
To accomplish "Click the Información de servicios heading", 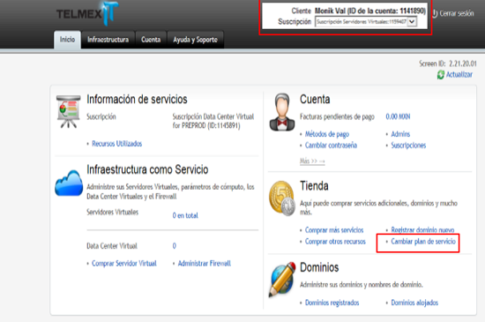I will pos(137,100).
